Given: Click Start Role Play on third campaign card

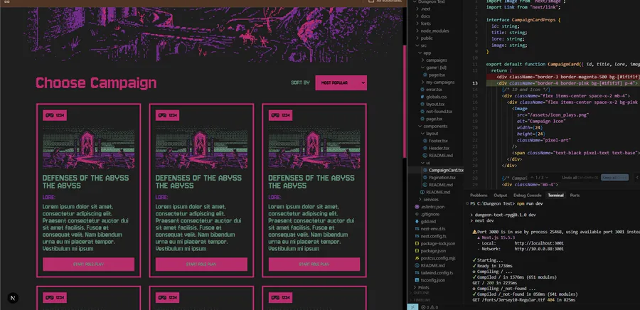Looking at the screenshot, I should click(314, 264).
